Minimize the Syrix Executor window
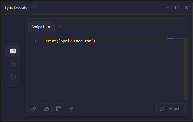 [x=167, y=8]
